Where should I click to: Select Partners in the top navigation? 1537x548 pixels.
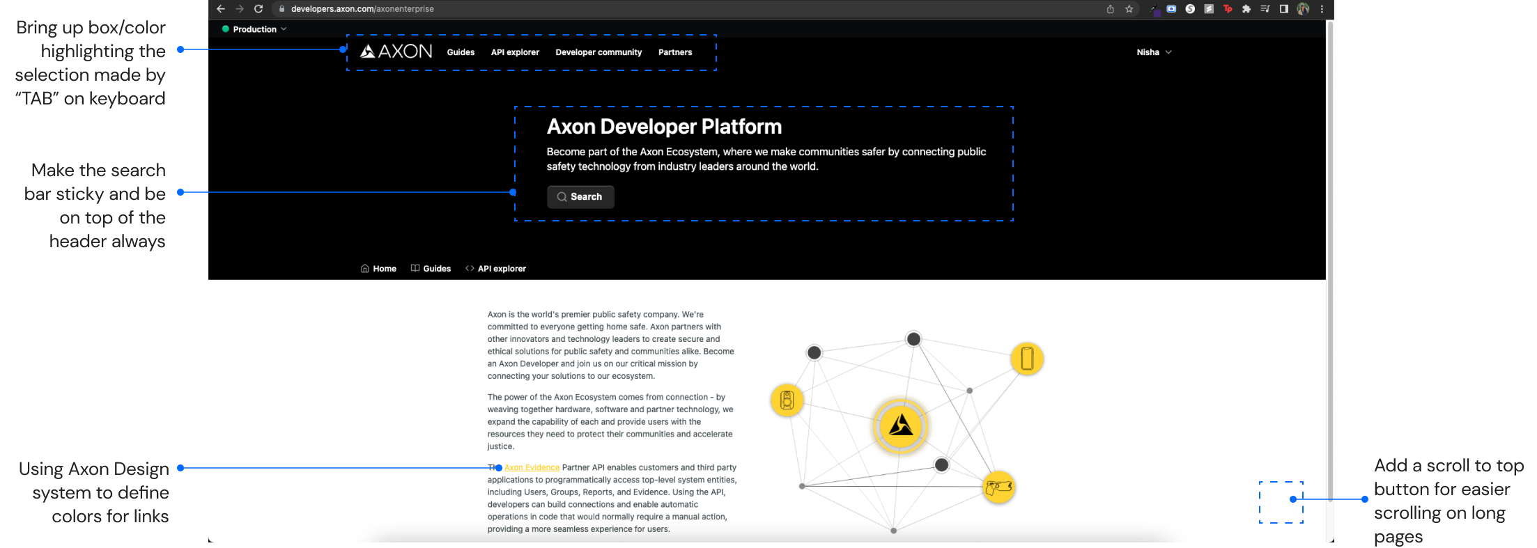click(674, 52)
